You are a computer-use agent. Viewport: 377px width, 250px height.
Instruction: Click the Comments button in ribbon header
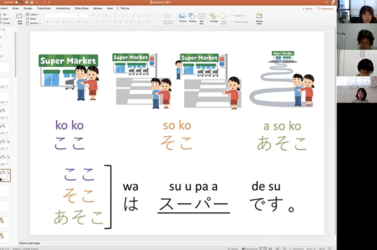click(325, 8)
